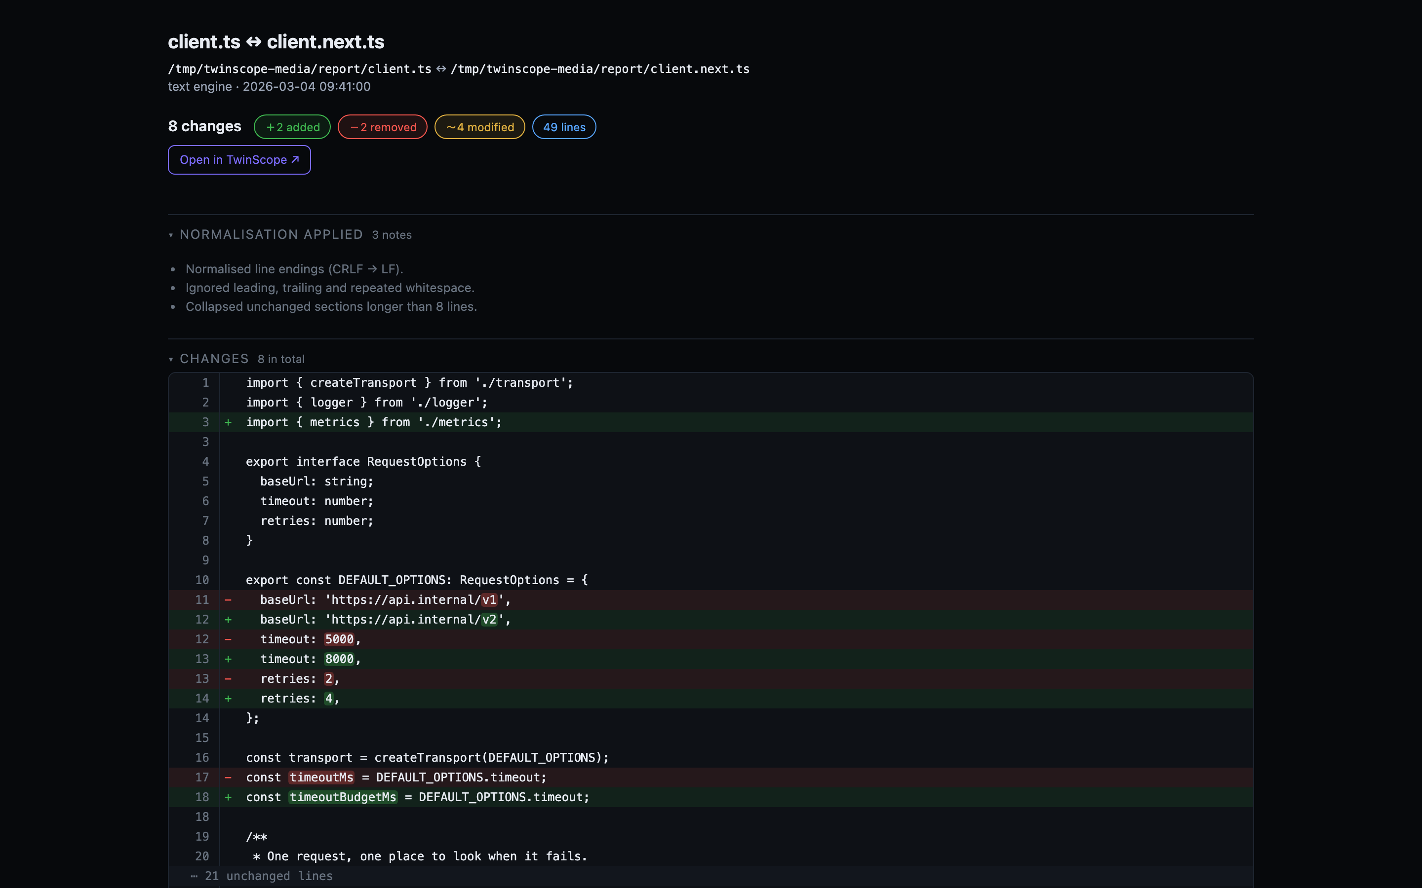Click line number 16 in the gutter

(201, 758)
